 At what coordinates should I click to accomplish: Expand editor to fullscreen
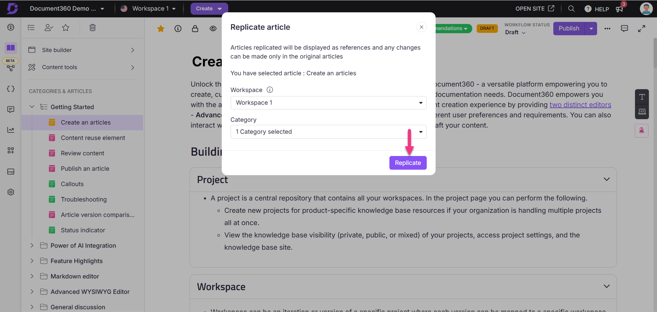point(642,29)
